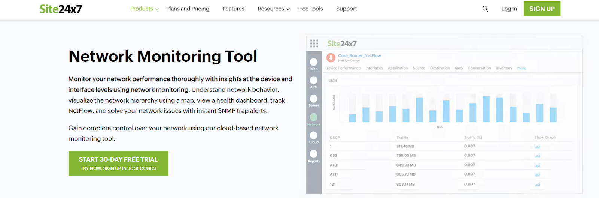
Task: Click the tallest blue bar in the QoS chart
Action: click(486, 109)
